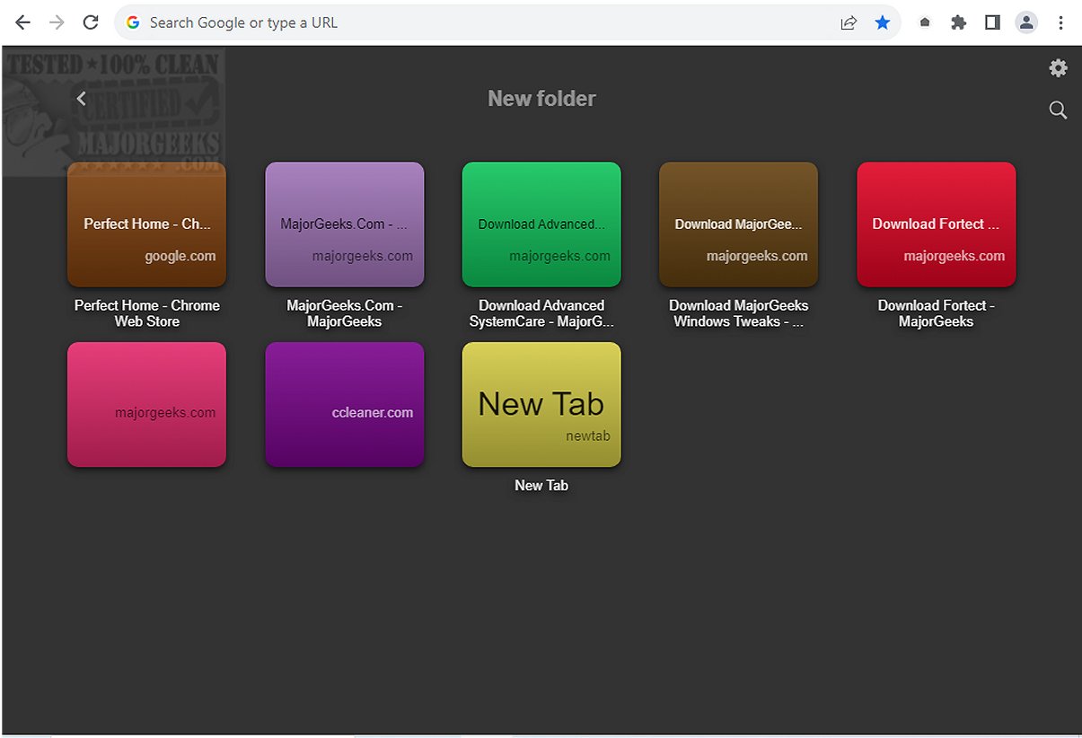Click the browser back arrow

(x=23, y=22)
